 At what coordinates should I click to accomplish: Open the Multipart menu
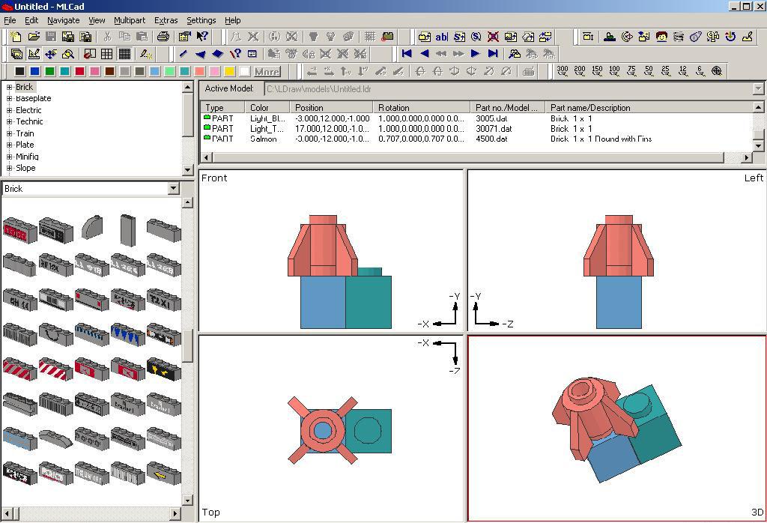[129, 20]
